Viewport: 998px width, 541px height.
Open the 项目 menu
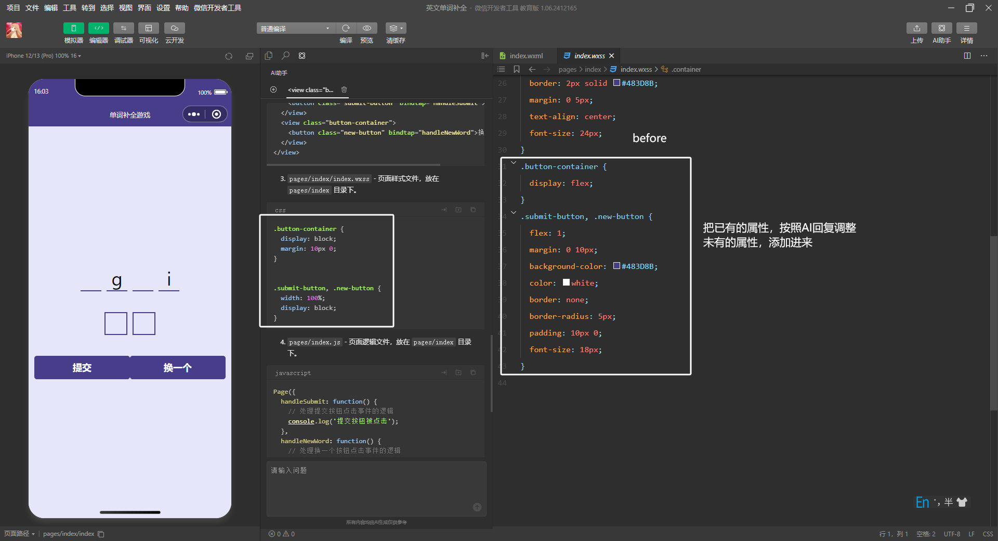(13, 8)
